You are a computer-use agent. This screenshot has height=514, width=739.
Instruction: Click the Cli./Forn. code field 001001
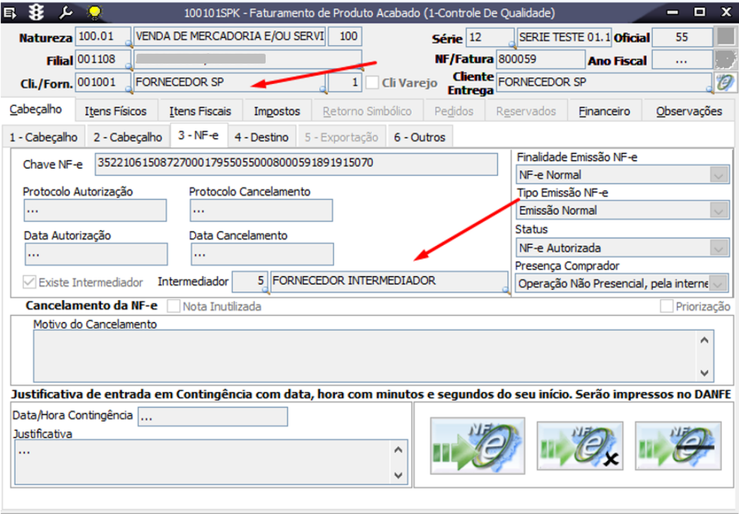point(103,83)
